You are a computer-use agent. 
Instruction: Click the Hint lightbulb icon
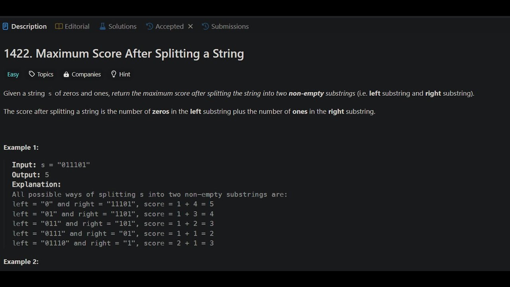pos(114,74)
